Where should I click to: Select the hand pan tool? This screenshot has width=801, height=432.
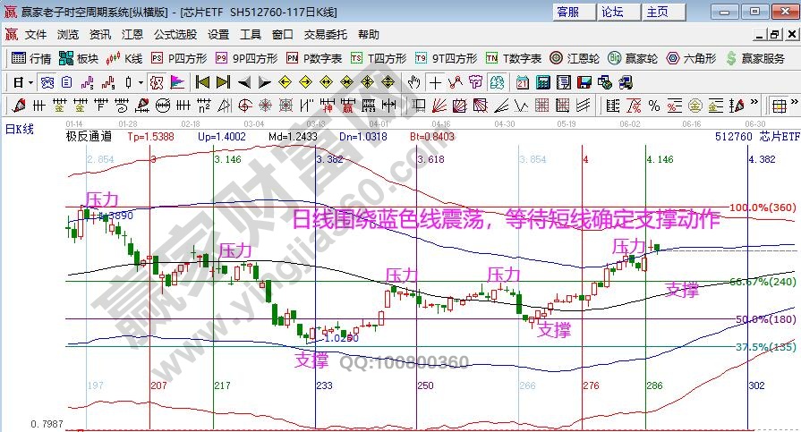click(x=413, y=82)
